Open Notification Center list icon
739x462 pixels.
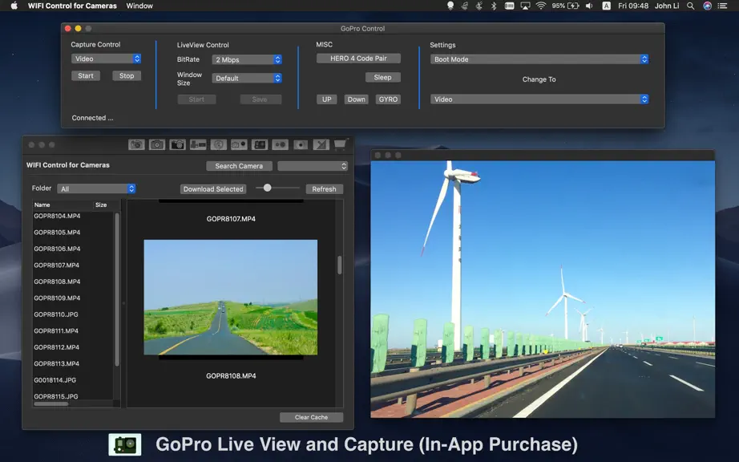tap(722, 6)
